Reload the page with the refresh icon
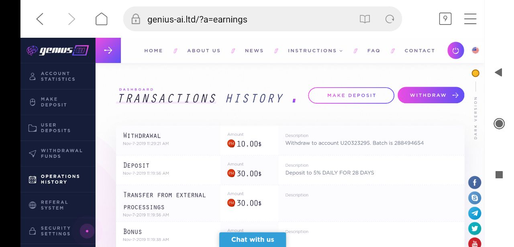The height and width of the screenshot is (247, 514). pos(390,19)
